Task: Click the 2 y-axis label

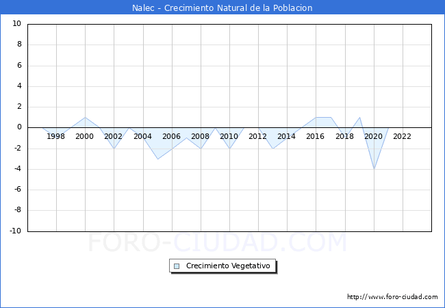Action: [19, 107]
